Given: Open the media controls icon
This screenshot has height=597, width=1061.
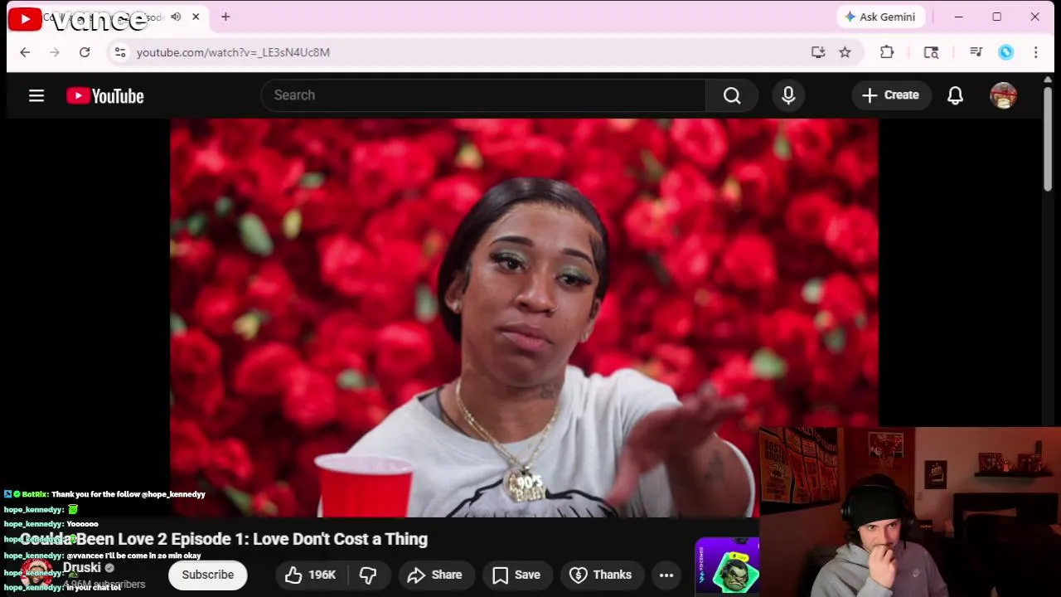Looking at the screenshot, I should coord(976,52).
